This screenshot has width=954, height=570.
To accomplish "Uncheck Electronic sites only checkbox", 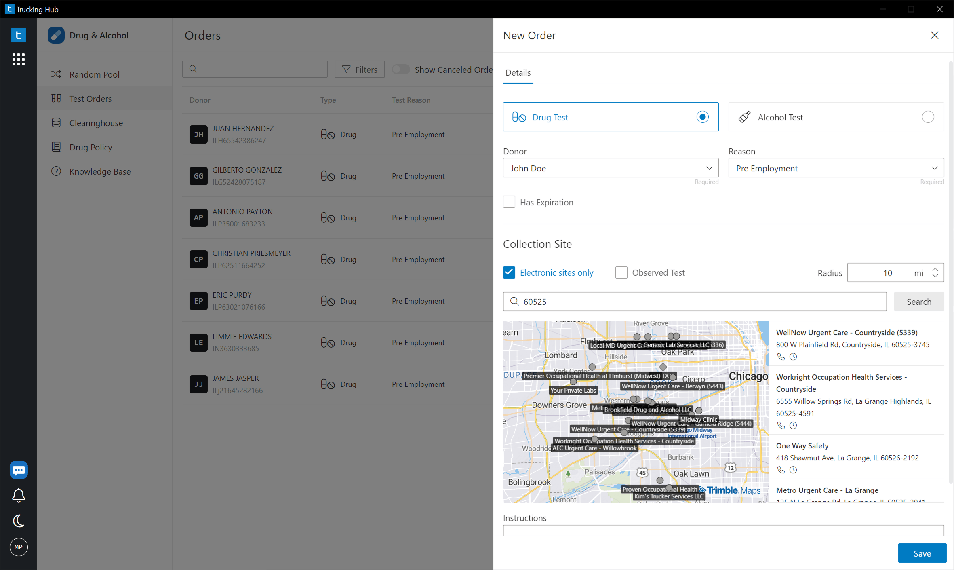I will pos(509,272).
